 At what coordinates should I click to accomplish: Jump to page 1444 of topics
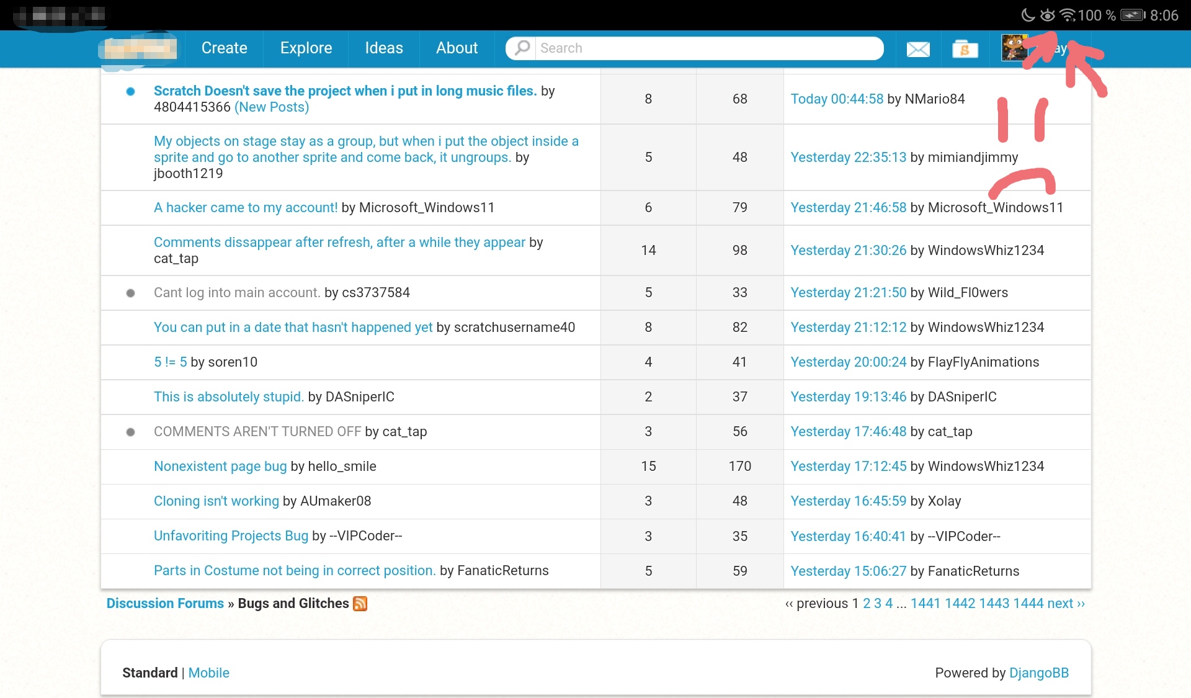tap(1027, 603)
